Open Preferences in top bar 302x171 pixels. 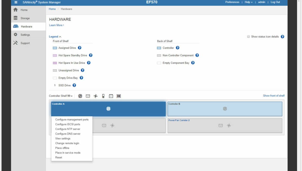232,2
